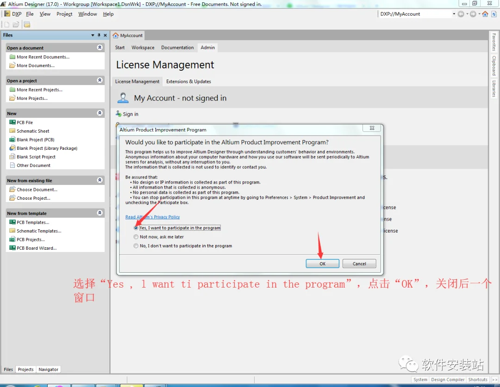Screen dimensions: 500x387
Task: Open Read Altium's Privacy Policy link
Action: tap(152, 217)
